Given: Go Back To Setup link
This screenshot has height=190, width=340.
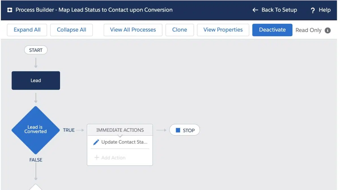Looking at the screenshot, I should [279, 10].
